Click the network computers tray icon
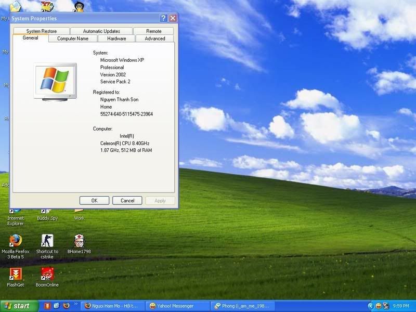This screenshot has width=416, height=312. tap(386, 306)
